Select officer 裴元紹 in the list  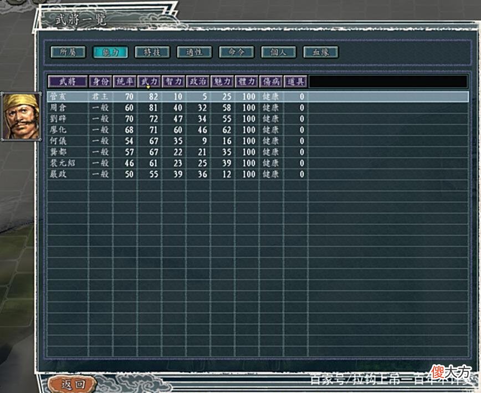point(258,163)
